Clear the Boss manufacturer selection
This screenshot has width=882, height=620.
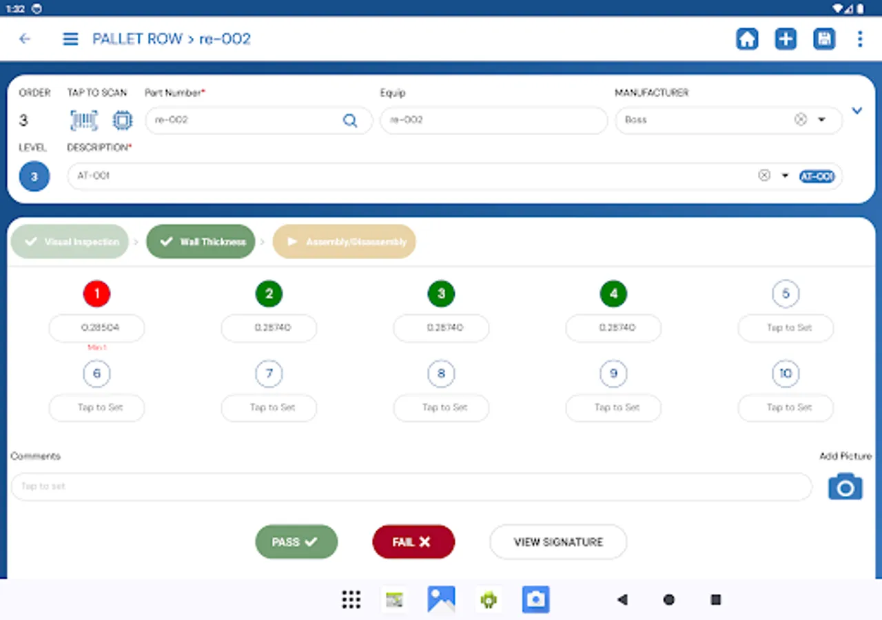click(800, 119)
